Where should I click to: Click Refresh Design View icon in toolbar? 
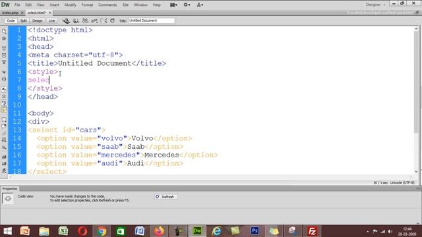(113, 20)
